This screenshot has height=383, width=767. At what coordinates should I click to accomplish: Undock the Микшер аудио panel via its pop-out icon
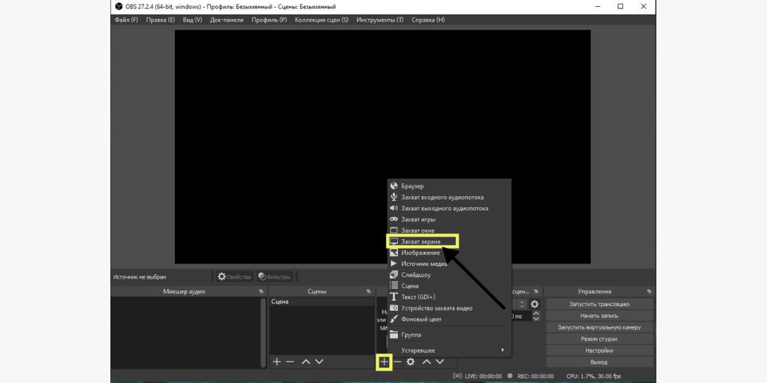(x=262, y=292)
